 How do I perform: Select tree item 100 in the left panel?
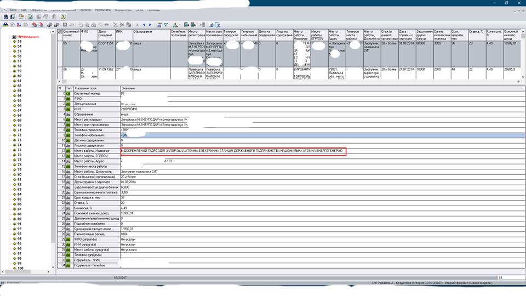coord(20,268)
